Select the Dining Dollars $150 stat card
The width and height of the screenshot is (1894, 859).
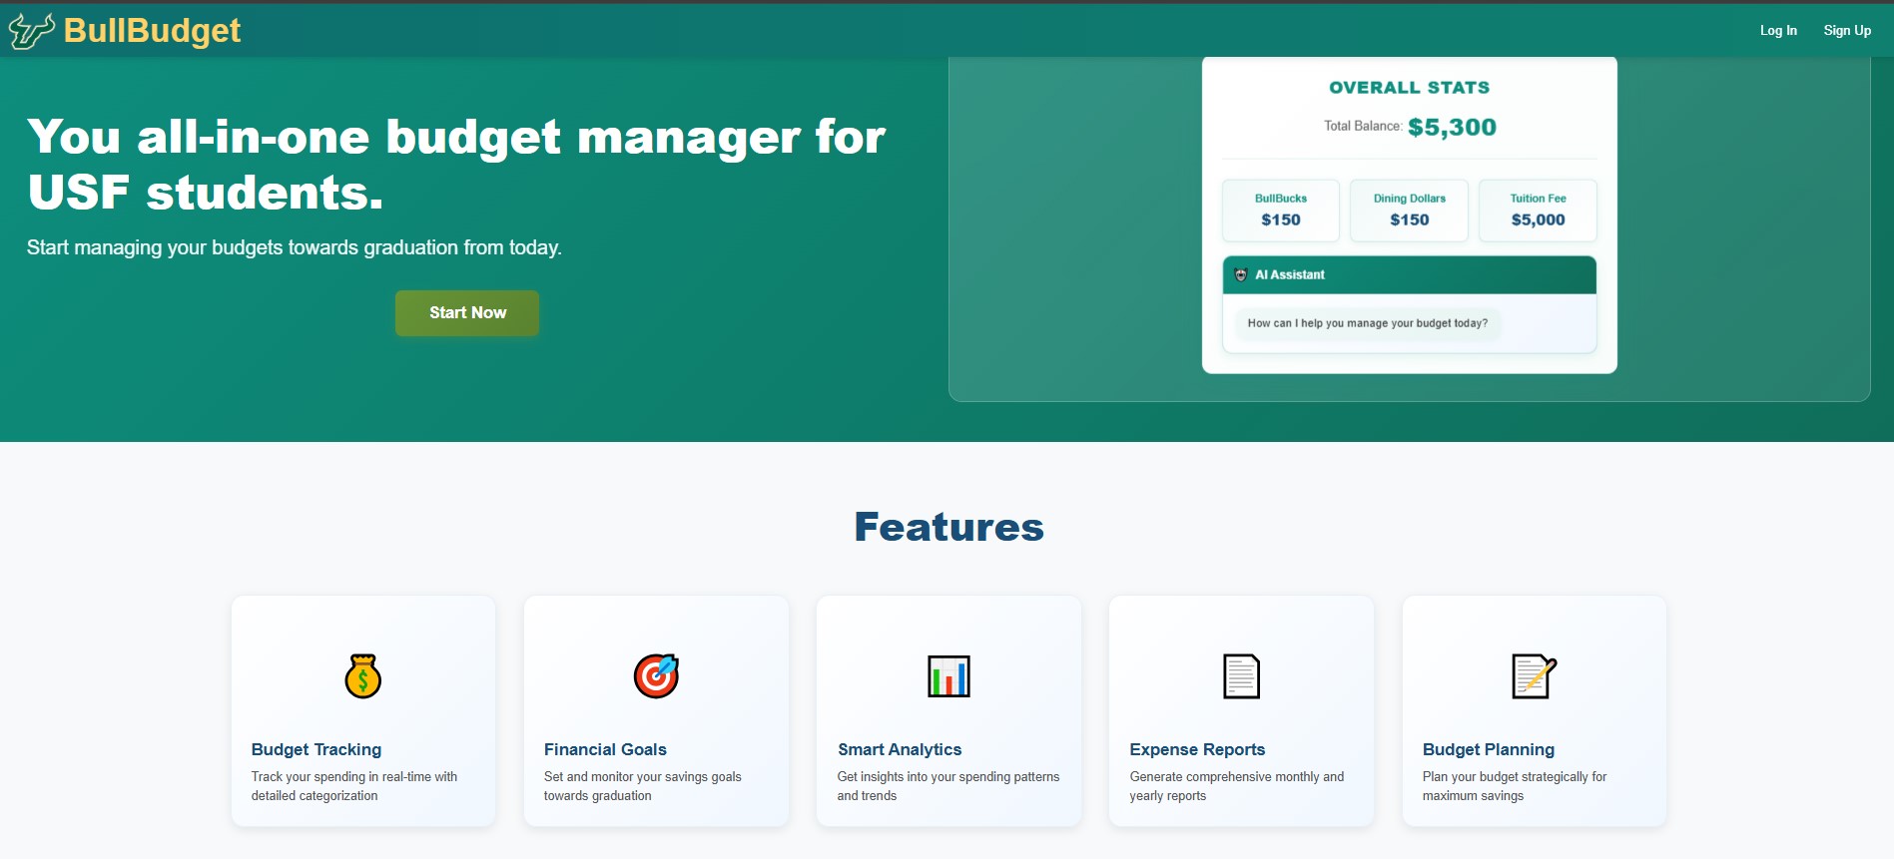[x=1409, y=211]
